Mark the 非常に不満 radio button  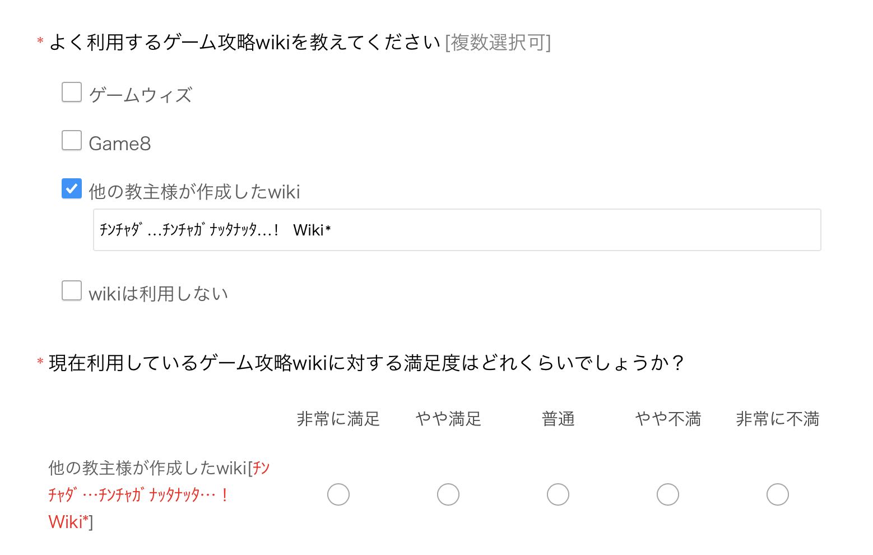tap(778, 494)
